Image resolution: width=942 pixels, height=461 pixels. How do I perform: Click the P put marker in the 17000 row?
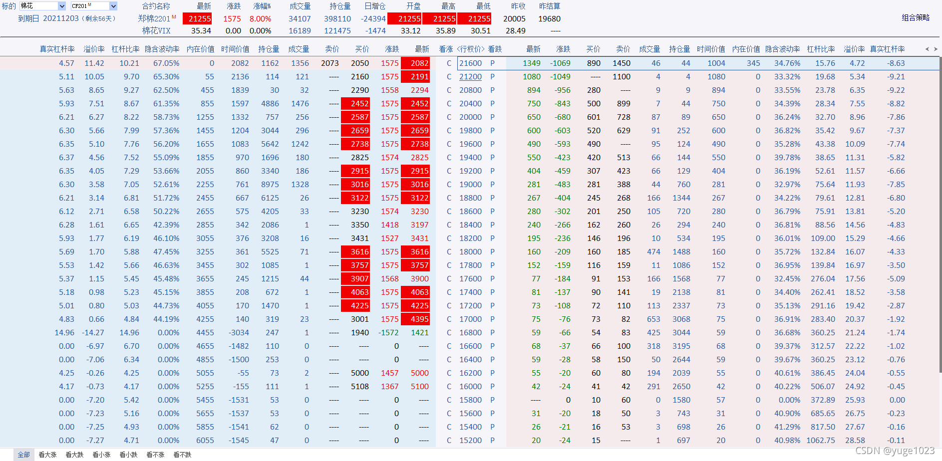pyautogui.click(x=492, y=319)
